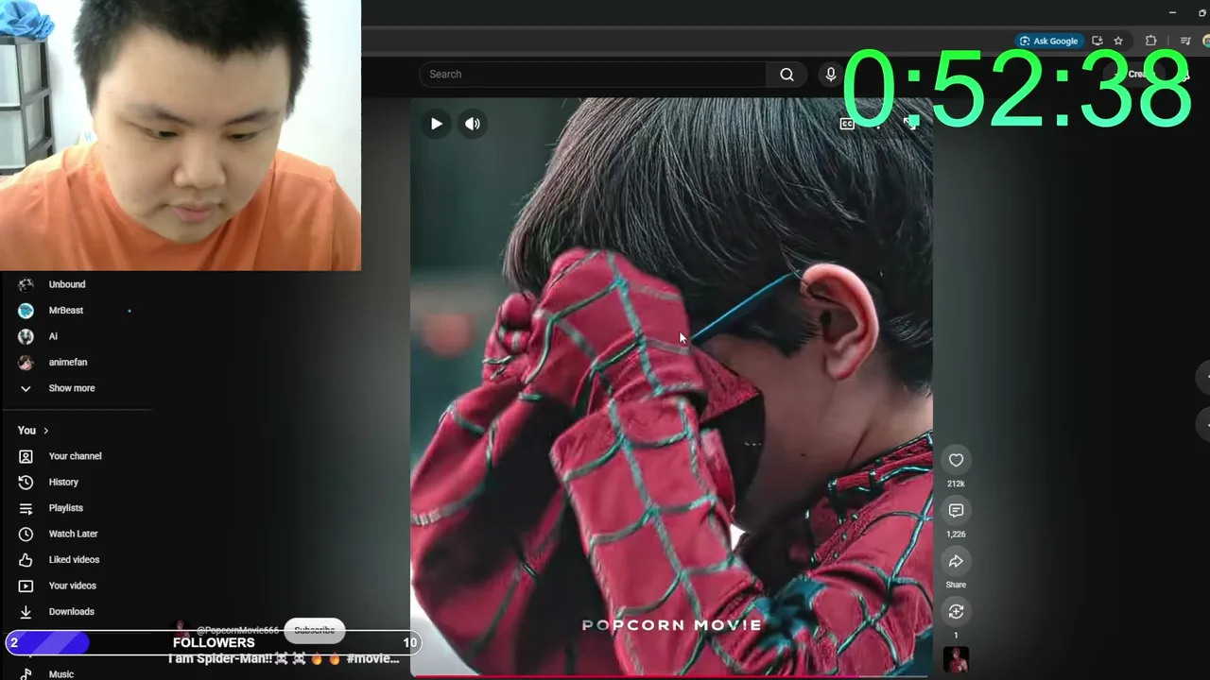Click the 212k likes count
This screenshot has width=1210, height=680.
click(956, 484)
